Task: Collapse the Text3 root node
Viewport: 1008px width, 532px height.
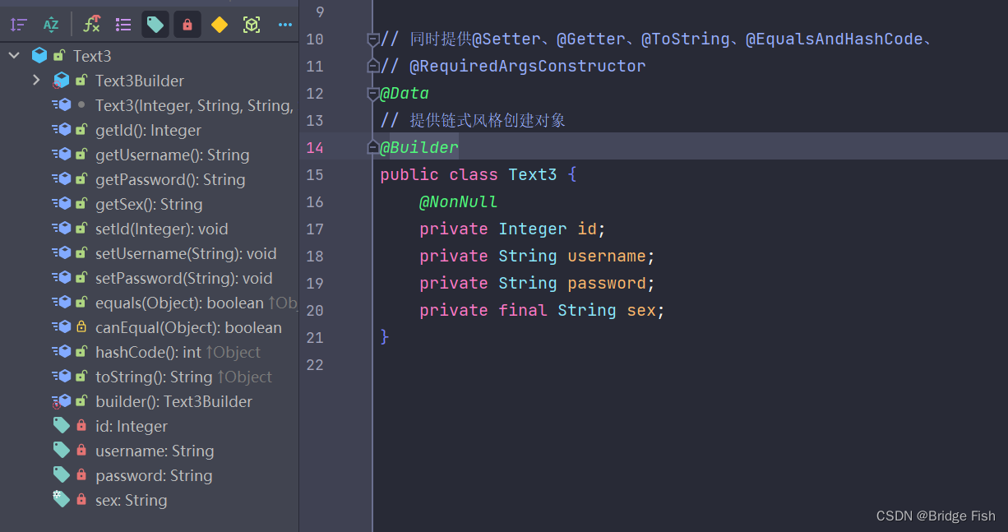Action: point(13,55)
